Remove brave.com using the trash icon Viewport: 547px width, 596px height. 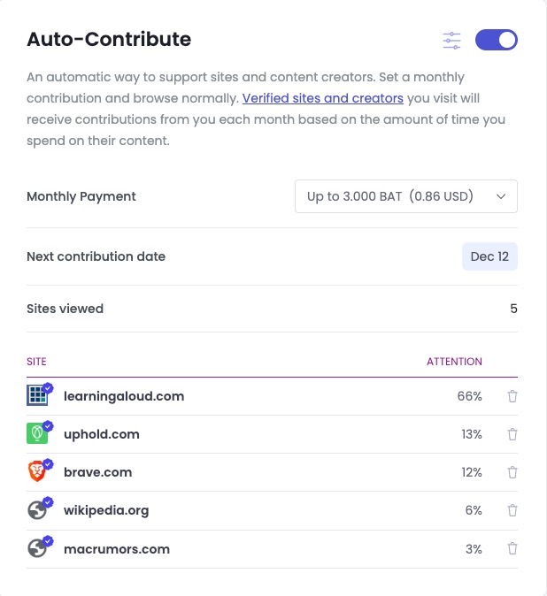pyautogui.click(x=512, y=472)
